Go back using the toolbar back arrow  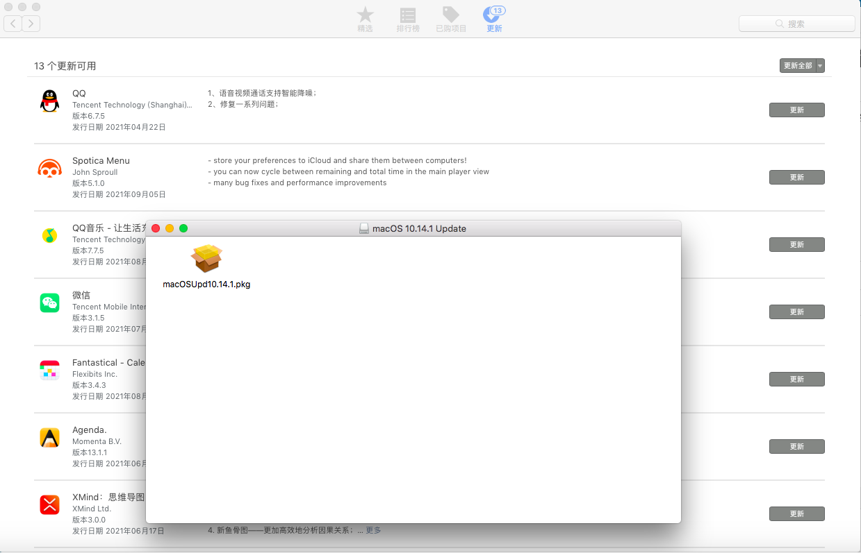point(13,24)
